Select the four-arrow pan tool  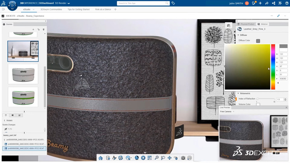[169, 158]
